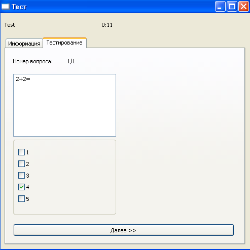Click the Номер вопроса label
Image resolution: width=250 pixels, height=250 pixels.
32,61
